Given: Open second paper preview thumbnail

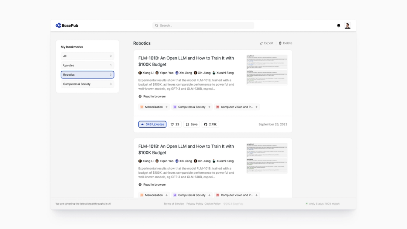Looking at the screenshot, I should [267, 158].
